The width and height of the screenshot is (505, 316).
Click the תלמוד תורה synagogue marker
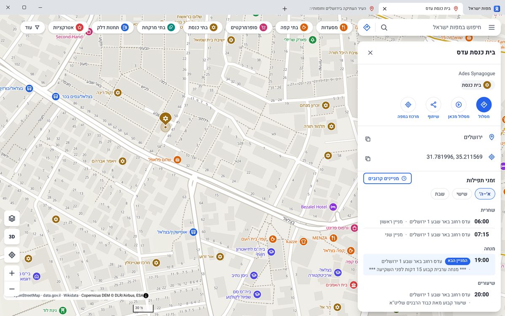(x=331, y=126)
